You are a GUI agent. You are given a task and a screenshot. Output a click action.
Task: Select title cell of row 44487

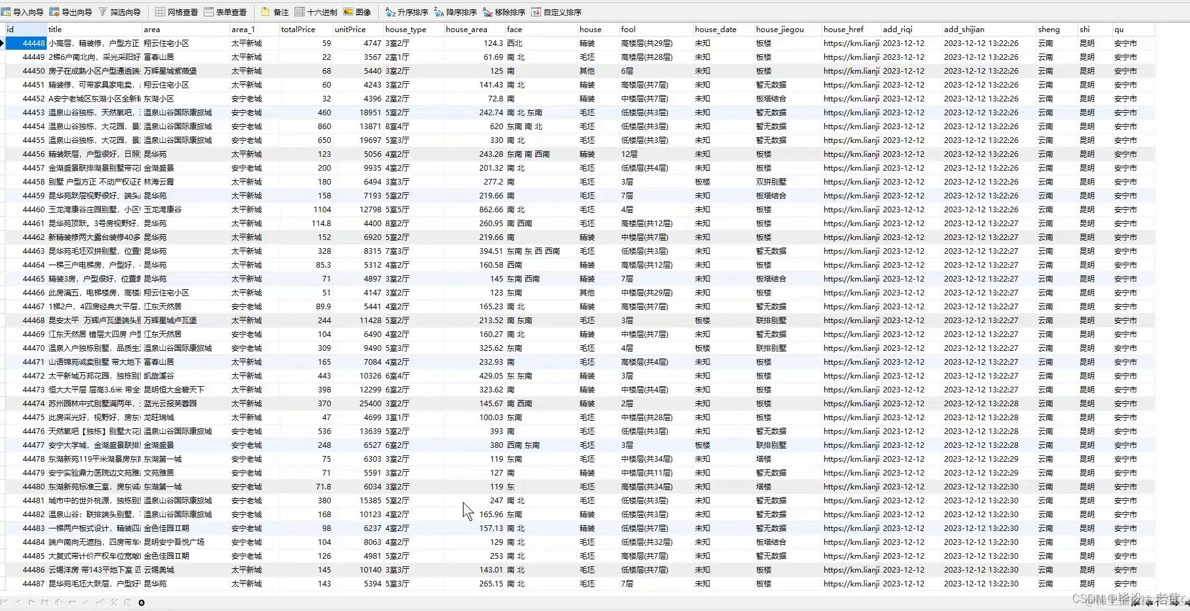click(95, 583)
